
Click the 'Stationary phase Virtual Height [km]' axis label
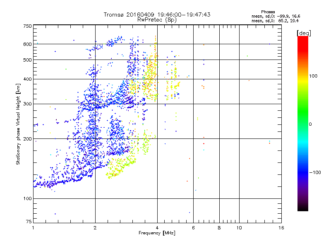coord(18,124)
